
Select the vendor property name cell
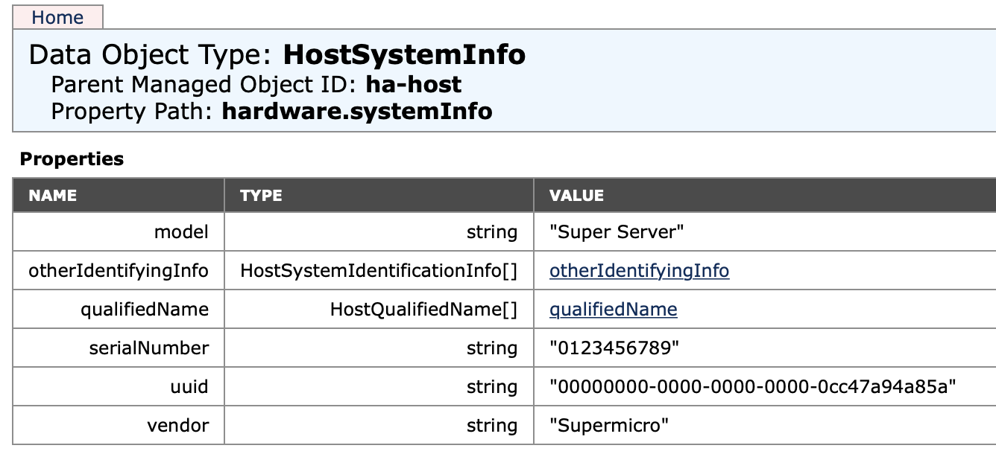coord(178,426)
